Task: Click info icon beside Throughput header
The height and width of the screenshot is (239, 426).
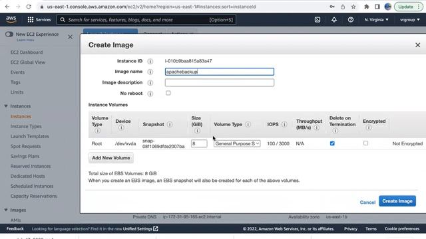Action: point(317,127)
